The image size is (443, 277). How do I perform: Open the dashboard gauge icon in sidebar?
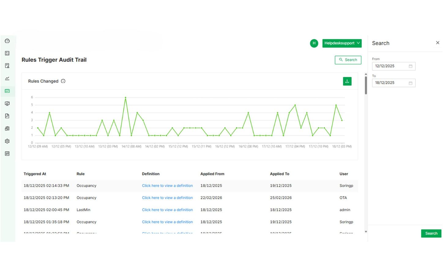7,41
